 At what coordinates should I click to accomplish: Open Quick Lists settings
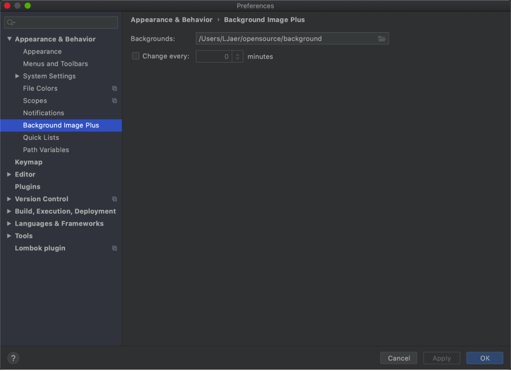[x=41, y=138]
